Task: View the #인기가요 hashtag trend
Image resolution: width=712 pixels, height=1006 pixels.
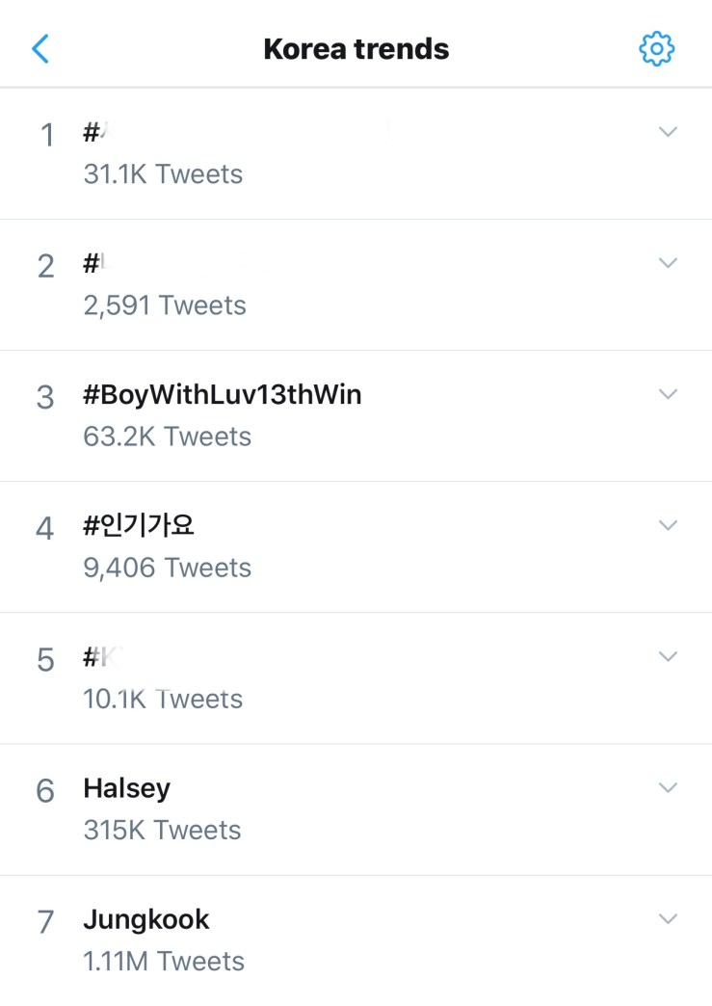Action: 140,525
